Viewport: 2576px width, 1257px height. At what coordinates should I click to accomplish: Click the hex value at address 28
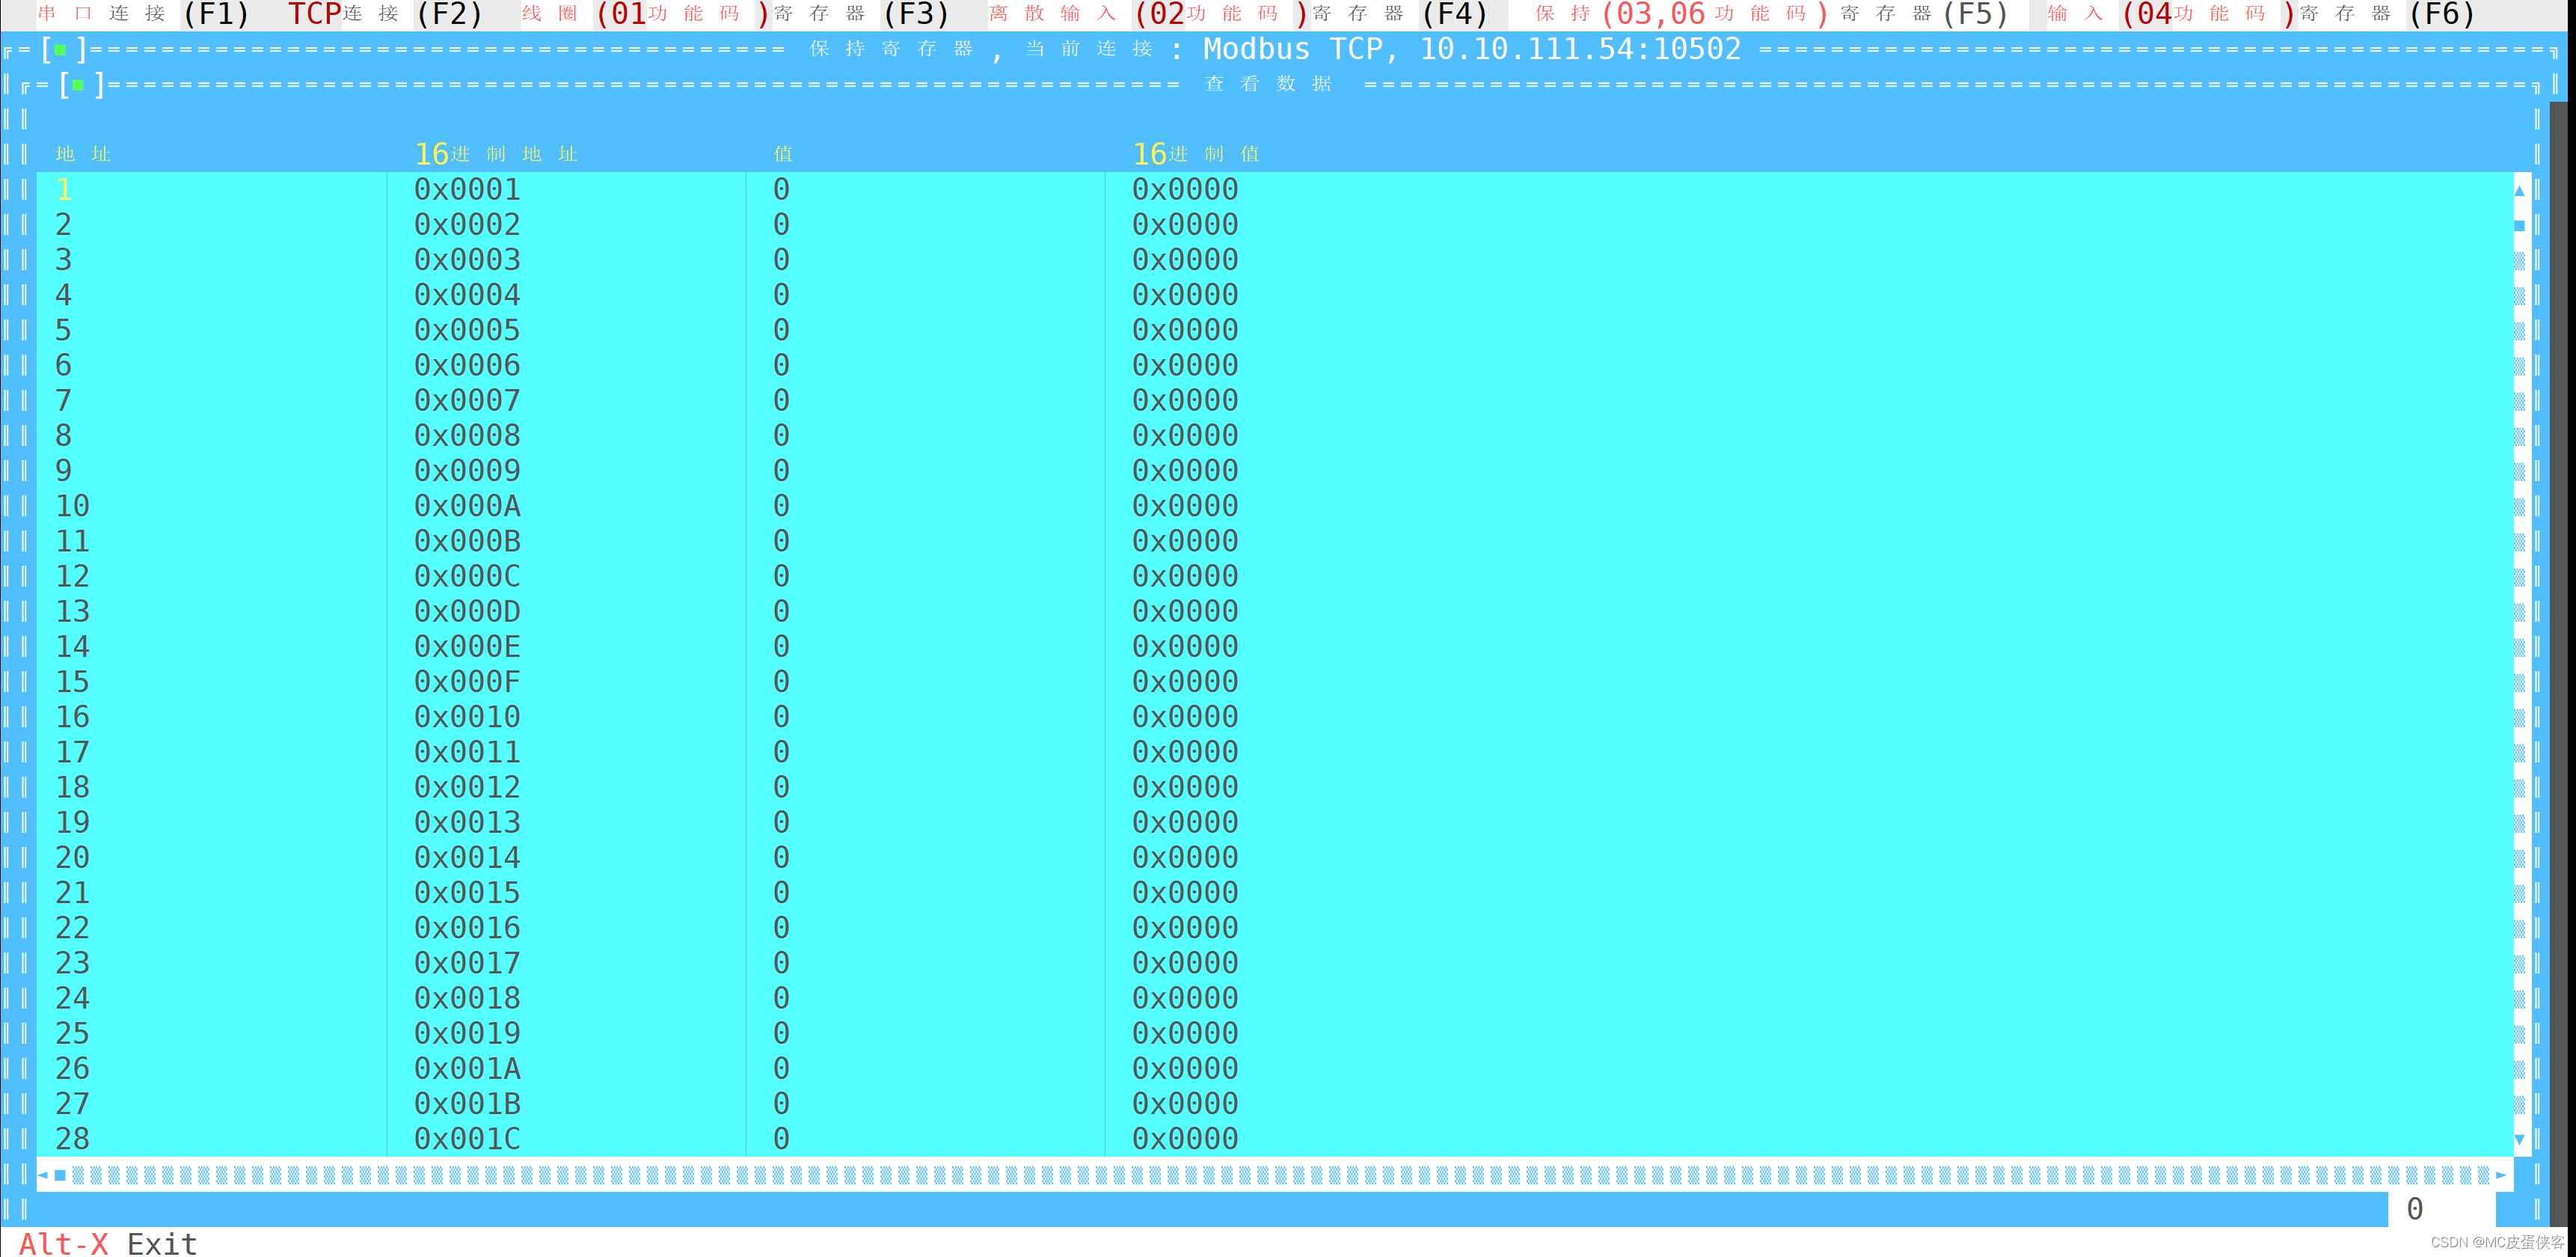[x=1185, y=1139]
